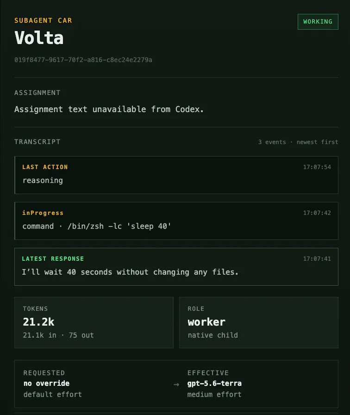Image resolution: width=350 pixels, height=415 pixels.
Task: Click the WORKING status badge
Action: coord(318,22)
